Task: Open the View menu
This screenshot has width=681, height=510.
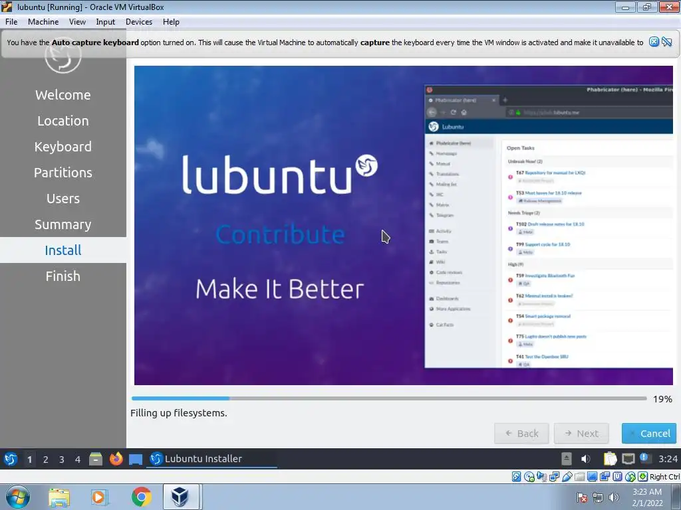Action: [77, 22]
